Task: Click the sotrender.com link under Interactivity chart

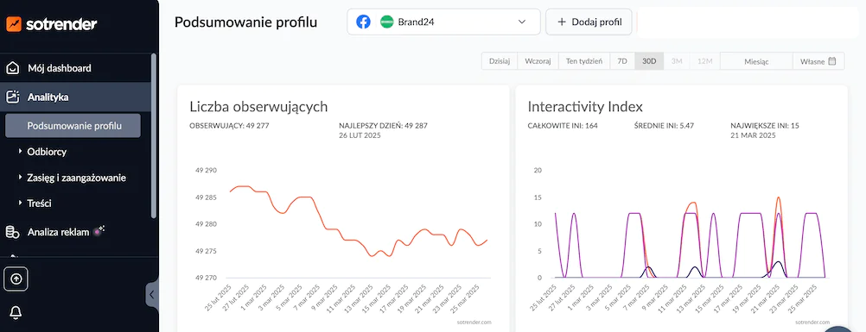Action: click(x=812, y=322)
